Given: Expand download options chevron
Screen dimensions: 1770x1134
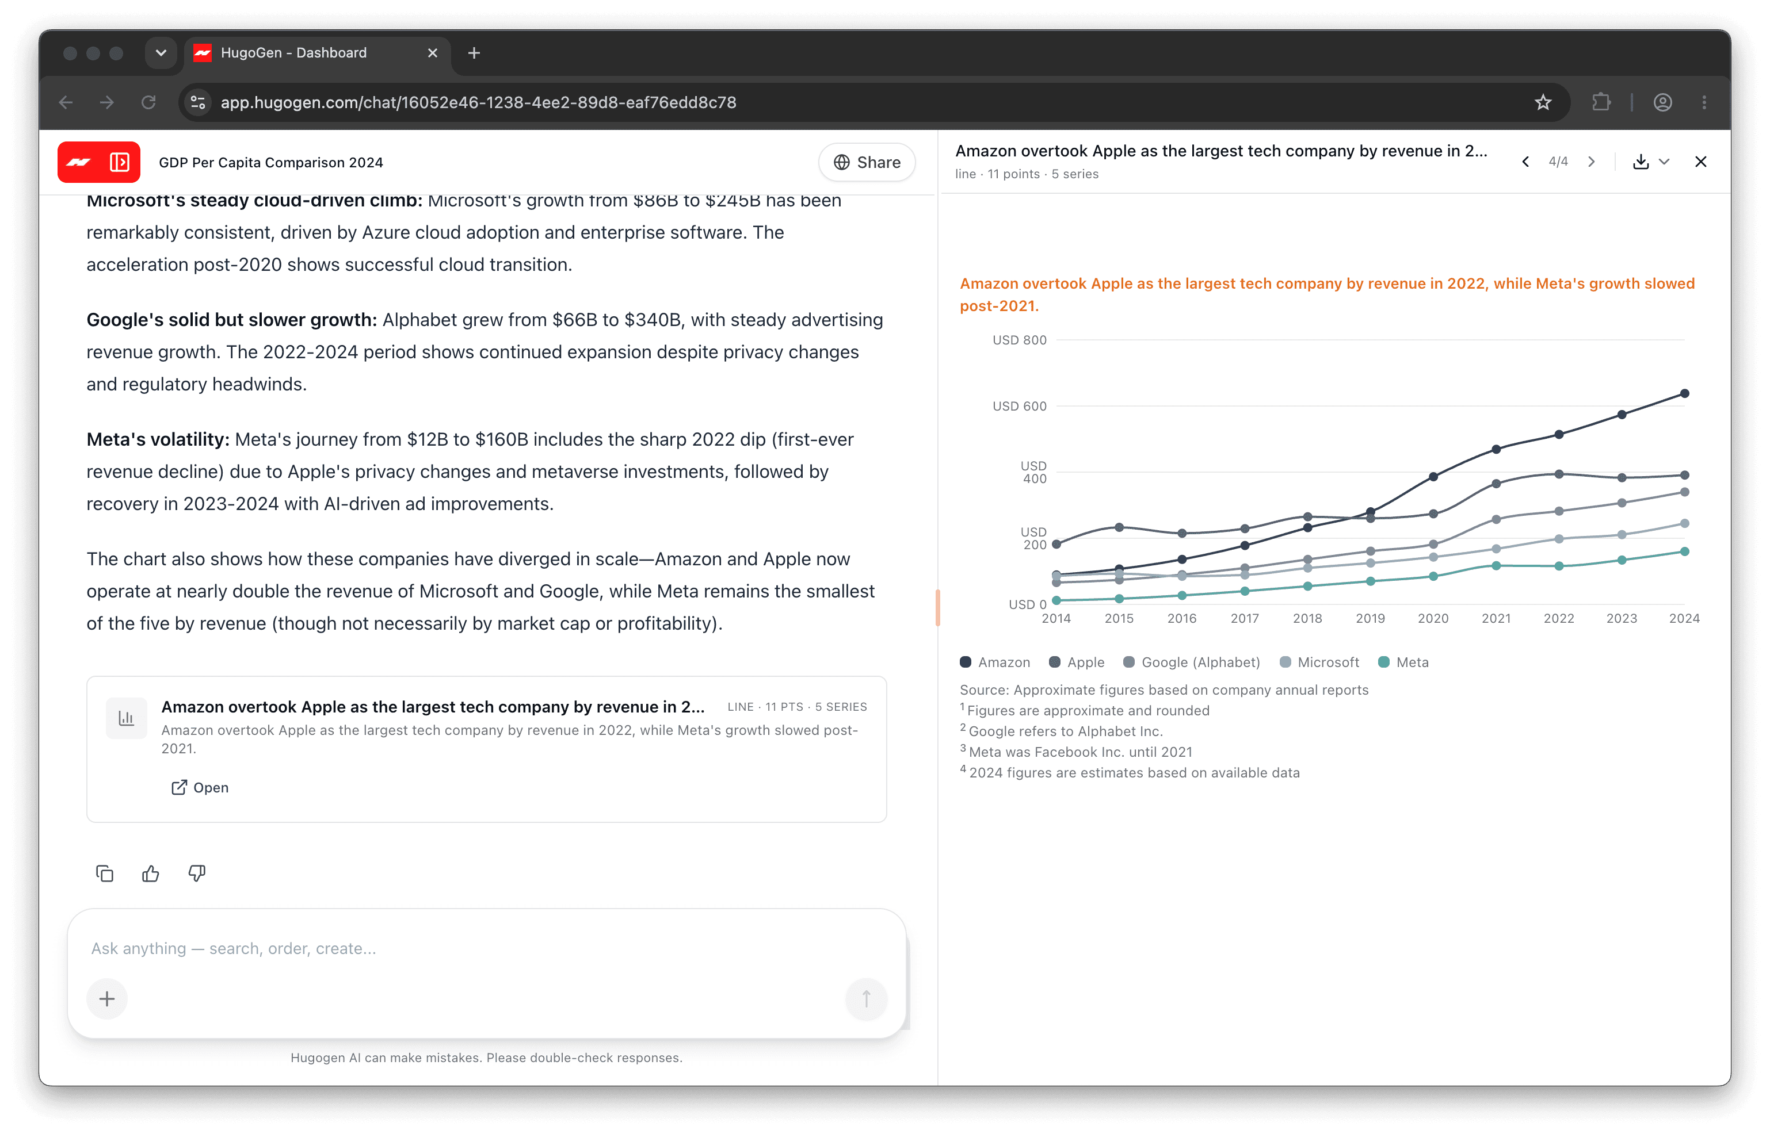Looking at the screenshot, I should [1664, 162].
